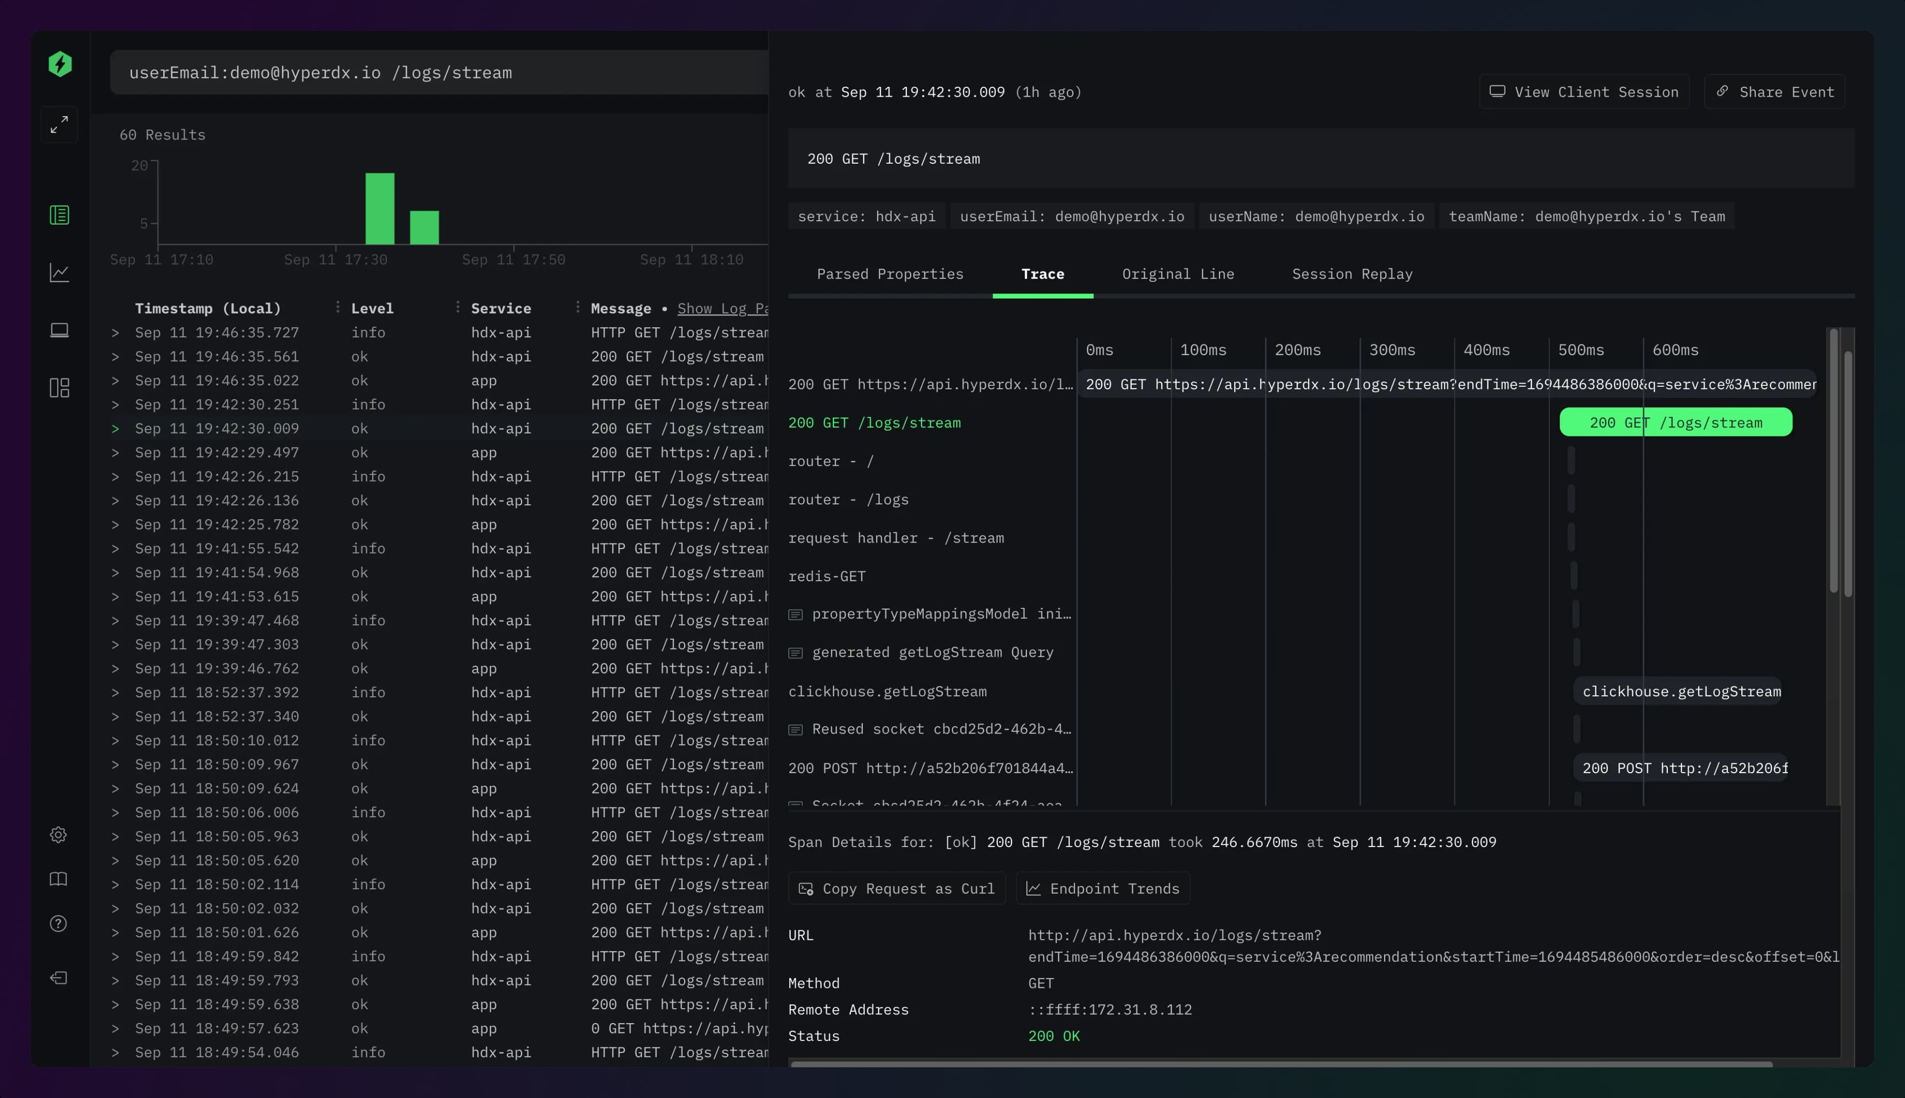The image size is (1905, 1098).
Task: Open the chart explorer sidebar icon
Action: click(x=60, y=272)
